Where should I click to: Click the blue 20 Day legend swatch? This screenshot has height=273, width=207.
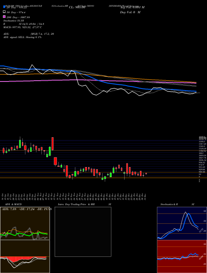(x=5, y=7)
